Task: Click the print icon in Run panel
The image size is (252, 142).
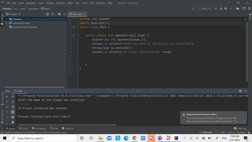Action: [x=13, y=117]
